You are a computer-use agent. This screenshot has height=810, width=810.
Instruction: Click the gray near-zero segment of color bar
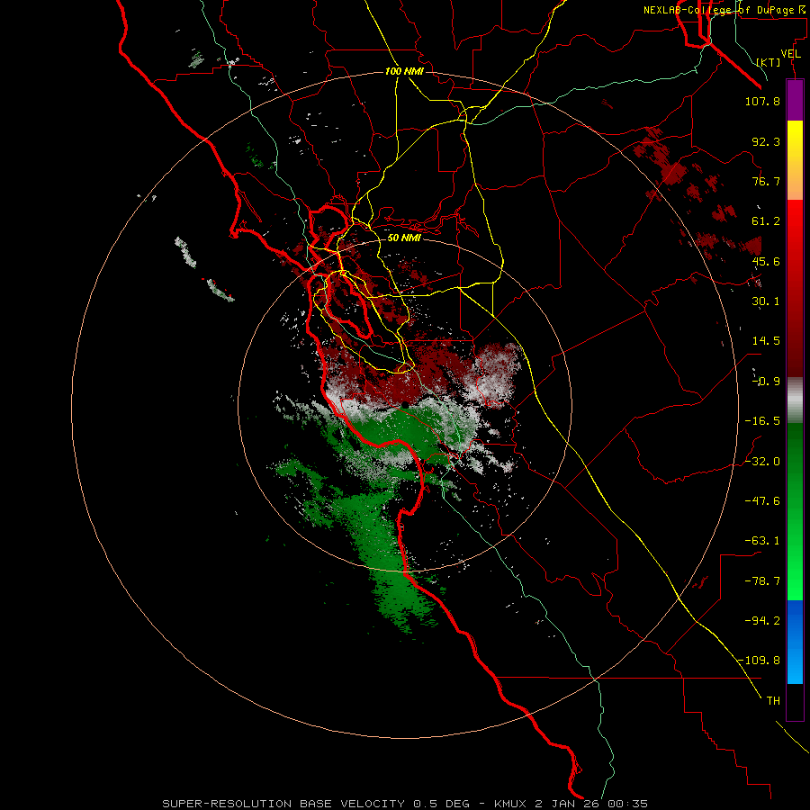(x=795, y=399)
